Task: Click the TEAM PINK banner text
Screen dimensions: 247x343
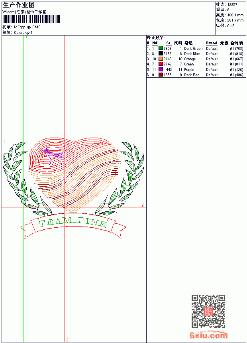Action: tap(73, 223)
